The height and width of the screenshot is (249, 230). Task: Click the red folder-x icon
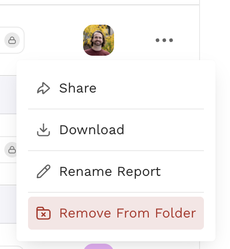click(x=43, y=213)
